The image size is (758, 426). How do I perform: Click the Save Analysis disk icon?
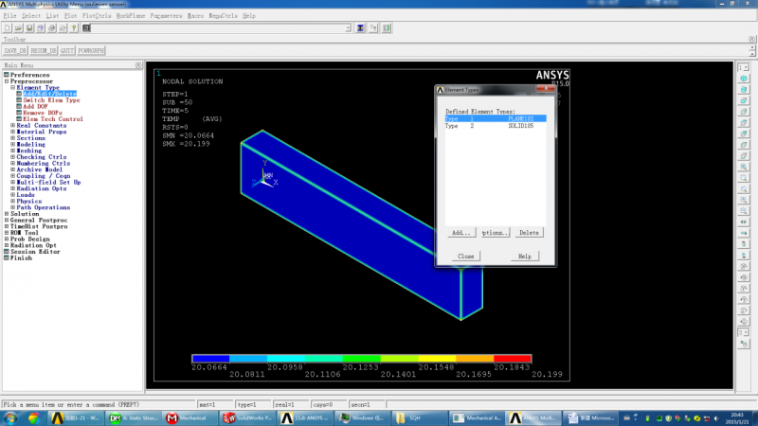coord(29,28)
